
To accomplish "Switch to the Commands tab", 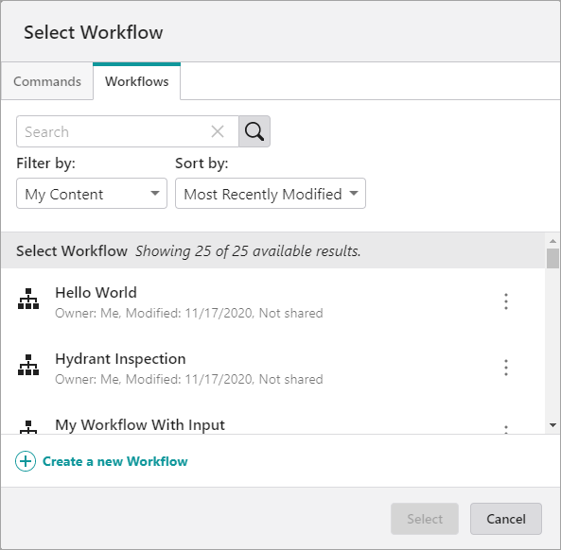I will [x=47, y=81].
